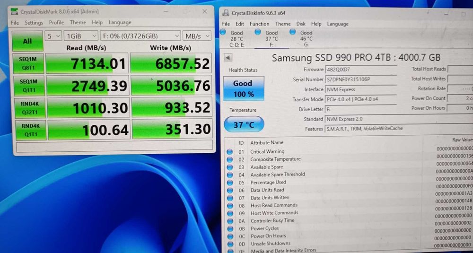The image size is (473, 253).
Task: Click the Standard NVM Express 2.0 field
Action: 400,119
